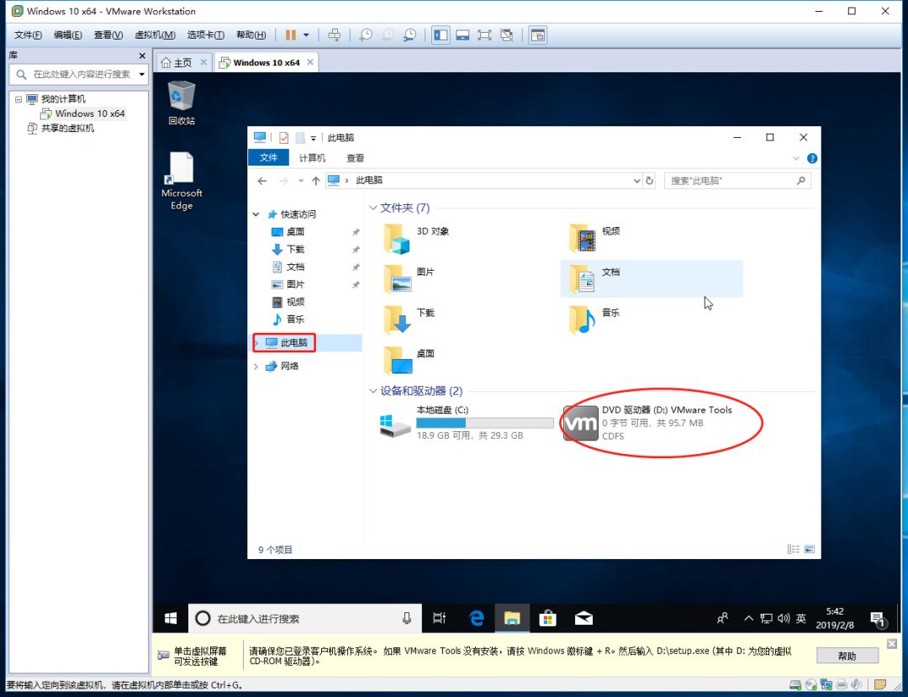Go up one folder level arrow

click(x=315, y=181)
